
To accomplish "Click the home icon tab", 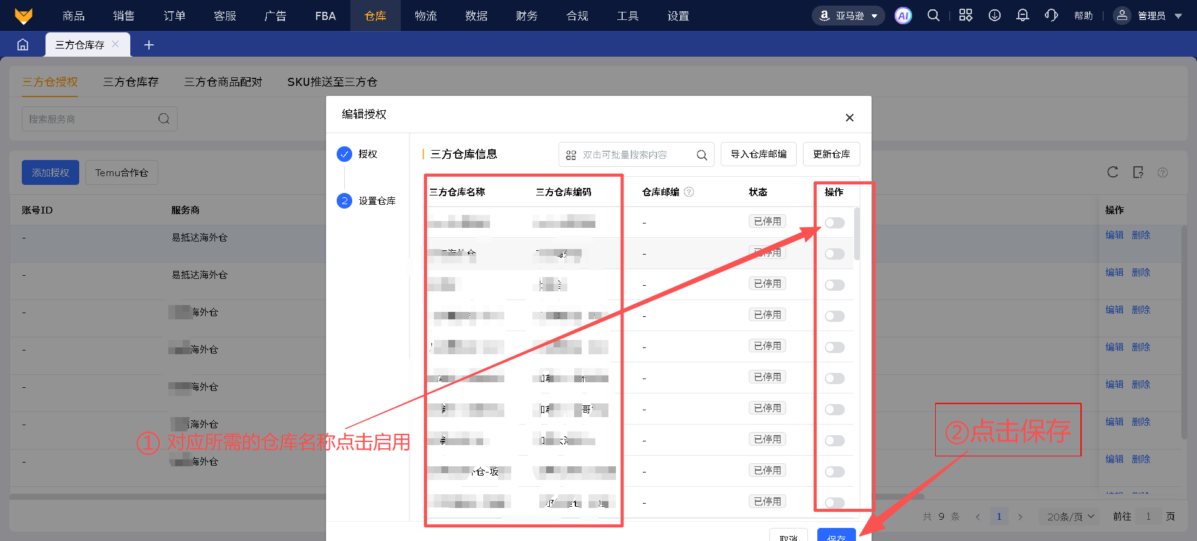I will tap(22, 45).
